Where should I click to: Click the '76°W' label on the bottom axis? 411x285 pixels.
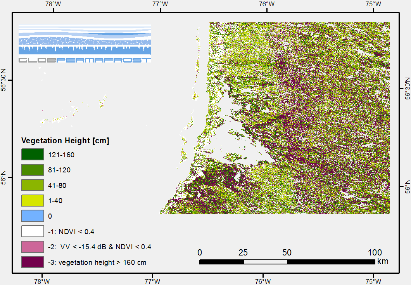(263, 282)
